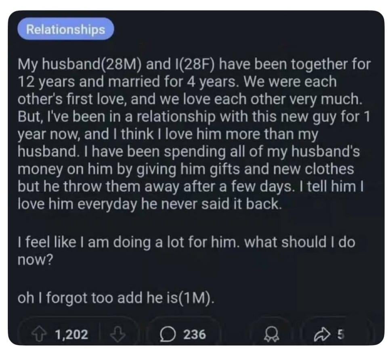Downvote the post with the down arrow

coord(117,335)
